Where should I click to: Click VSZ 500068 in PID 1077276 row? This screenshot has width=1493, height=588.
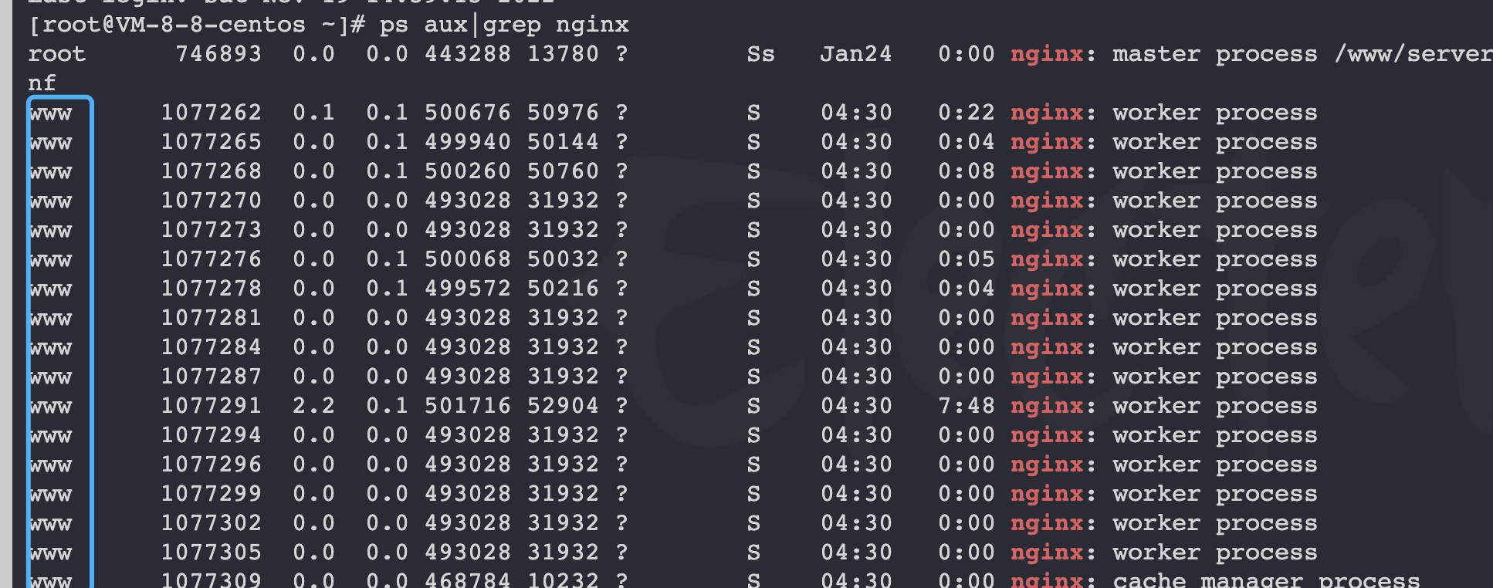(468, 259)
